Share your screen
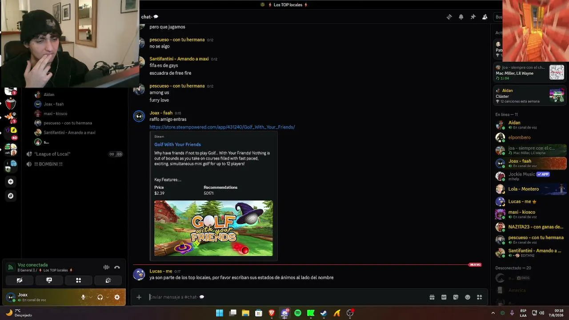The height and width of the screenshot is (320, 569). (x=49, y=280)
